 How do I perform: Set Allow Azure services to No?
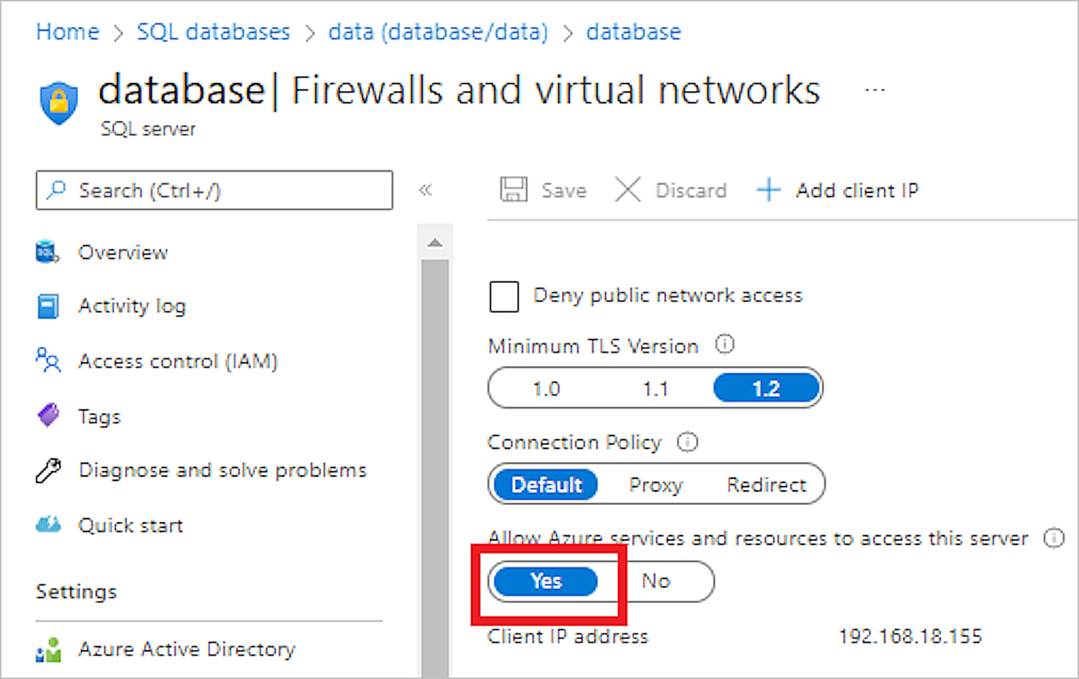coord(656,581)
